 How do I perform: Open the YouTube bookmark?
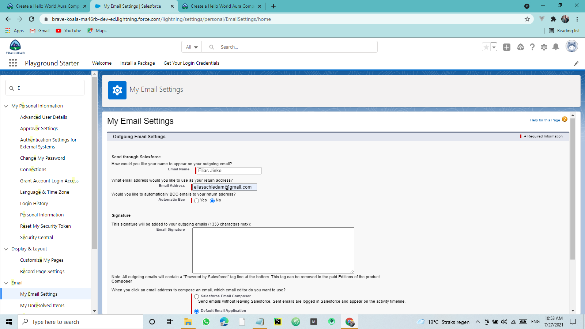point(68,31)
